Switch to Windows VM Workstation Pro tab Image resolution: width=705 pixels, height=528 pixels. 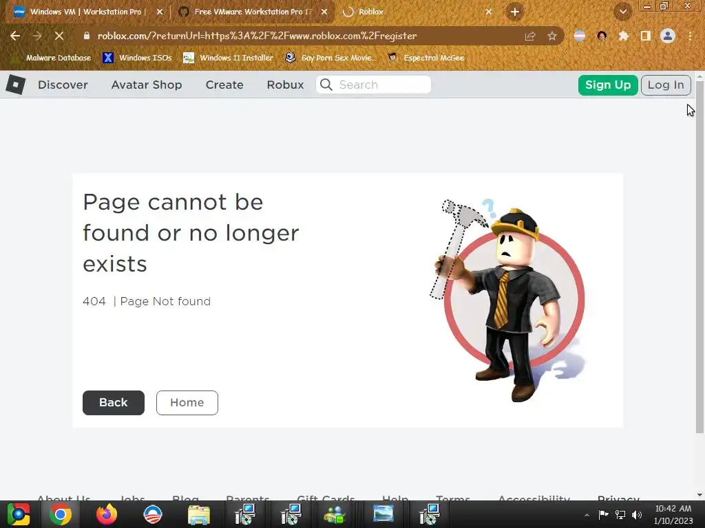[x=85, y=12]
